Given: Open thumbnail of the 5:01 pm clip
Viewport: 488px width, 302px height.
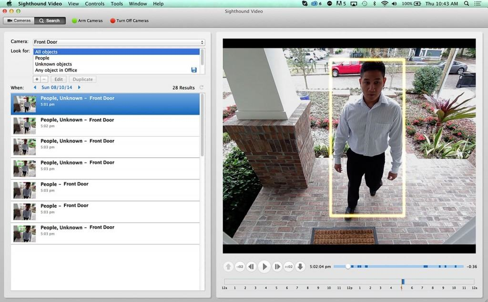Looking at the screenshot, I should click(x=25, y=104).
